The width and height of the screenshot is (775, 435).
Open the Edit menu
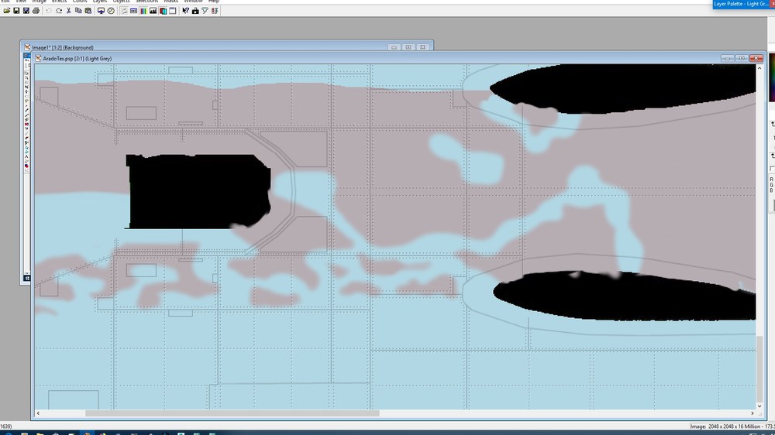(5, 2)
